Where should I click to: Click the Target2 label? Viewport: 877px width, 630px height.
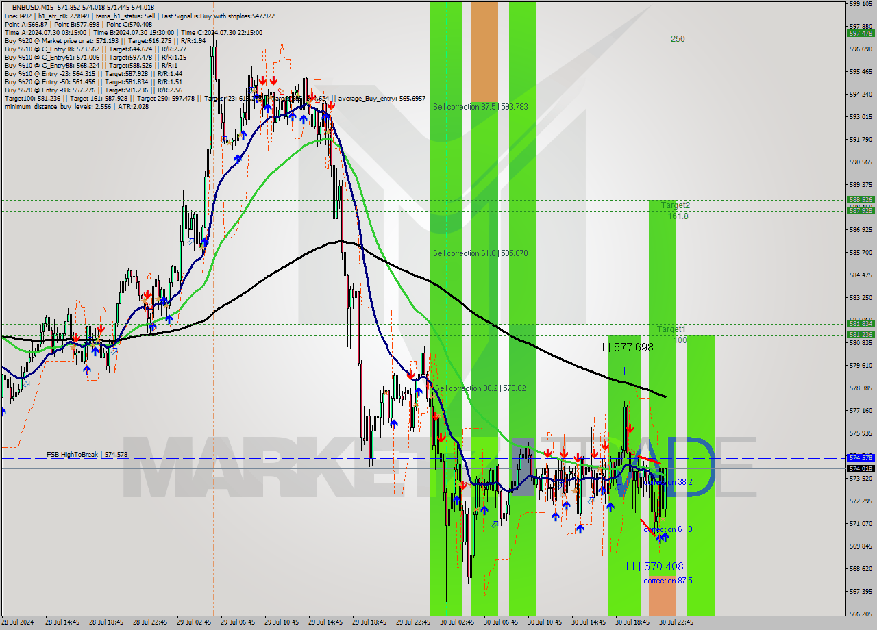(x=676, y=205)
